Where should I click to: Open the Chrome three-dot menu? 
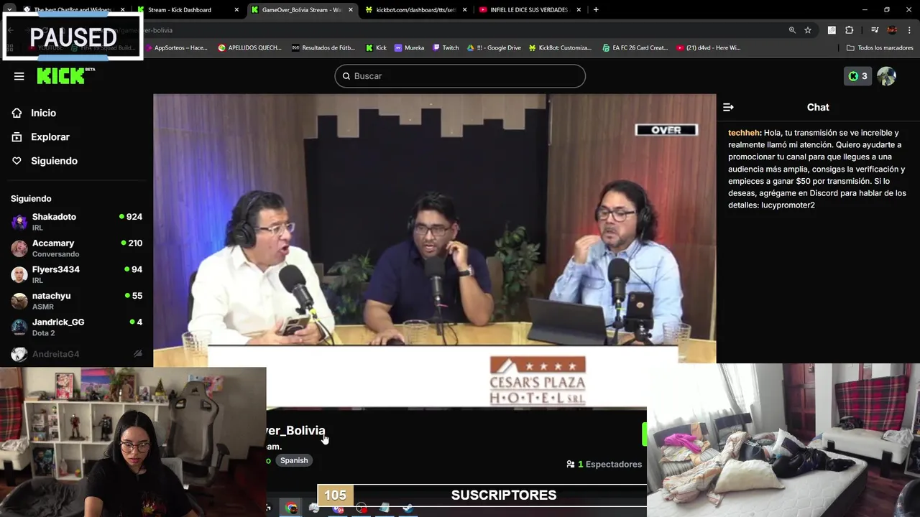(910, 30)
